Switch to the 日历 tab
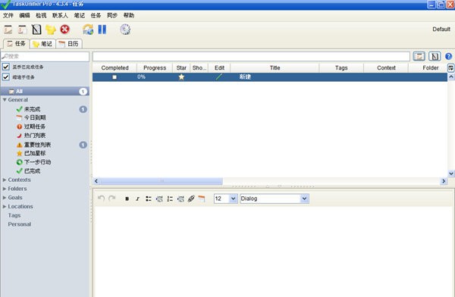 coord(69,44)
